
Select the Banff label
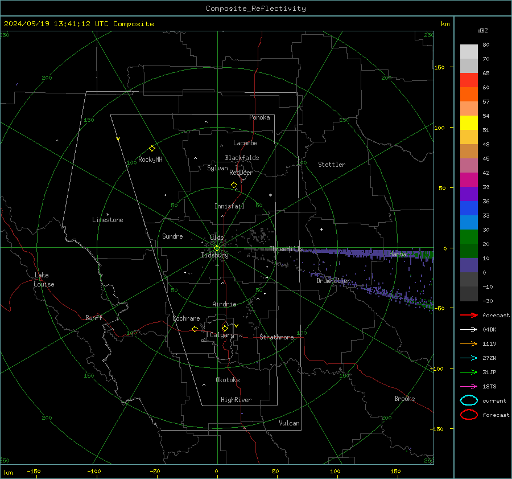(x=94, y=317)
